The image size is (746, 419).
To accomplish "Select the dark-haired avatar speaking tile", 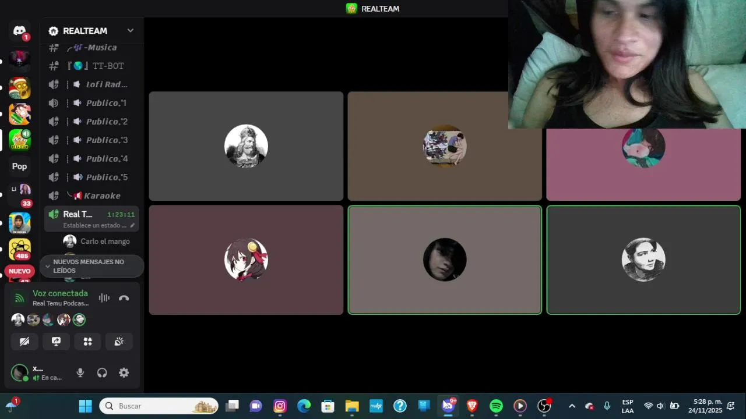I will click(445, 260).
